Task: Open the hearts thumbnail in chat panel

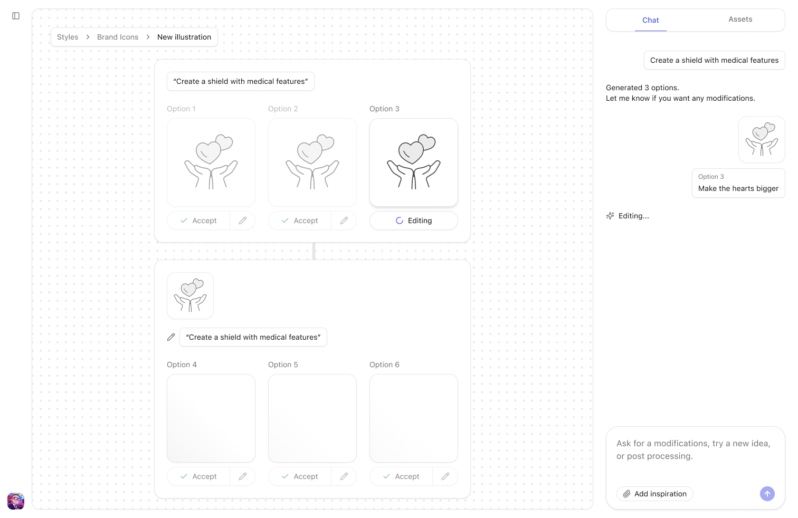Action: tap(762, 139)
